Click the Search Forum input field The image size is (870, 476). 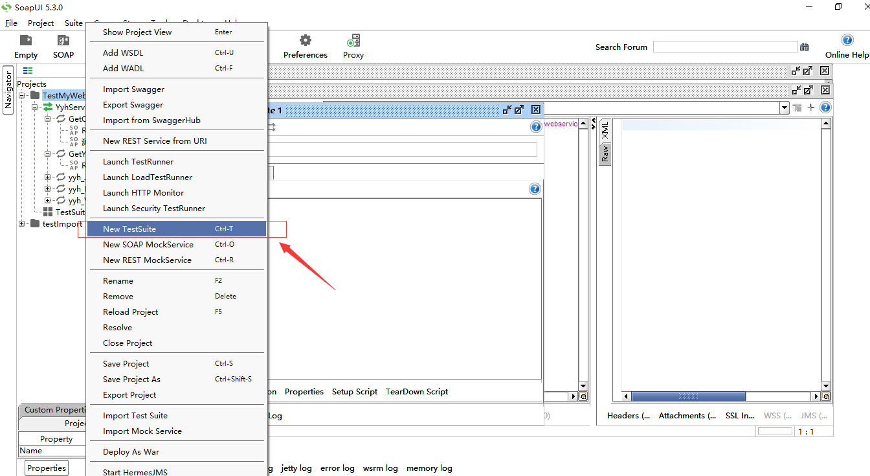pos(725,46)
